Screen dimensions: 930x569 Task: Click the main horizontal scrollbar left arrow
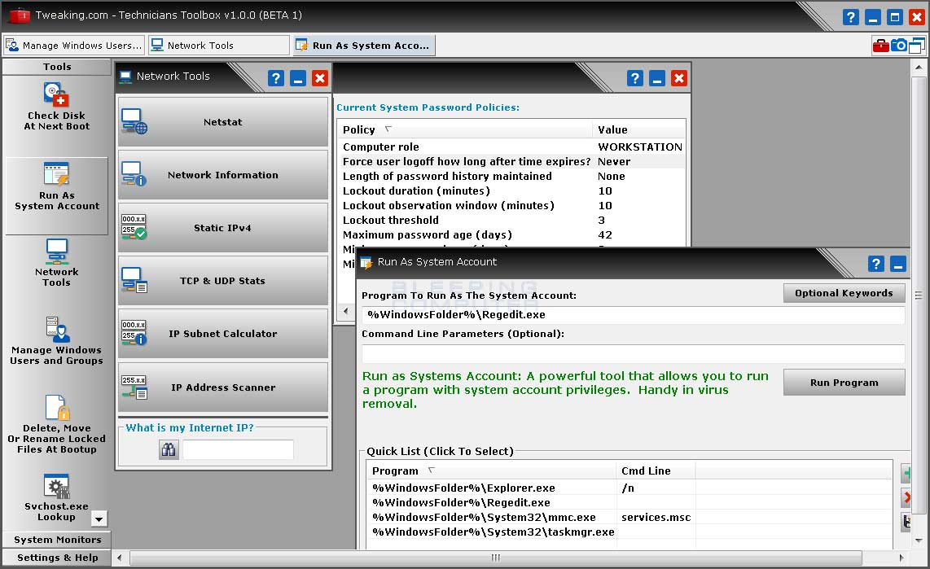click(120, 558)
